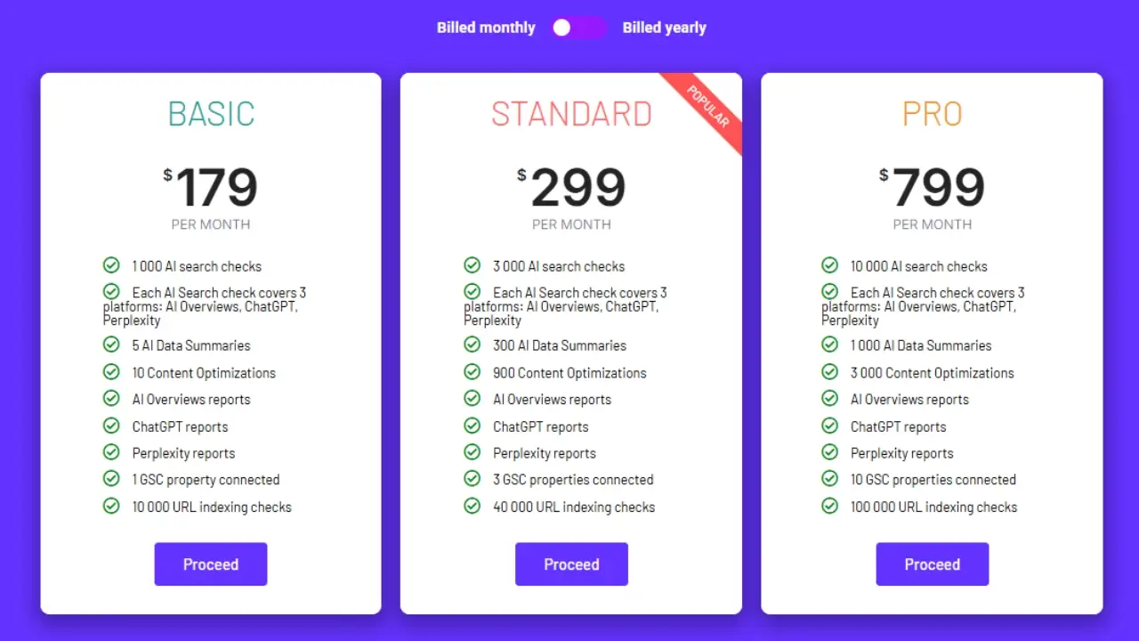Screen dimensions: 1139x641
Task: Click Proceed under the PRO plan
Action: (932, 564)
